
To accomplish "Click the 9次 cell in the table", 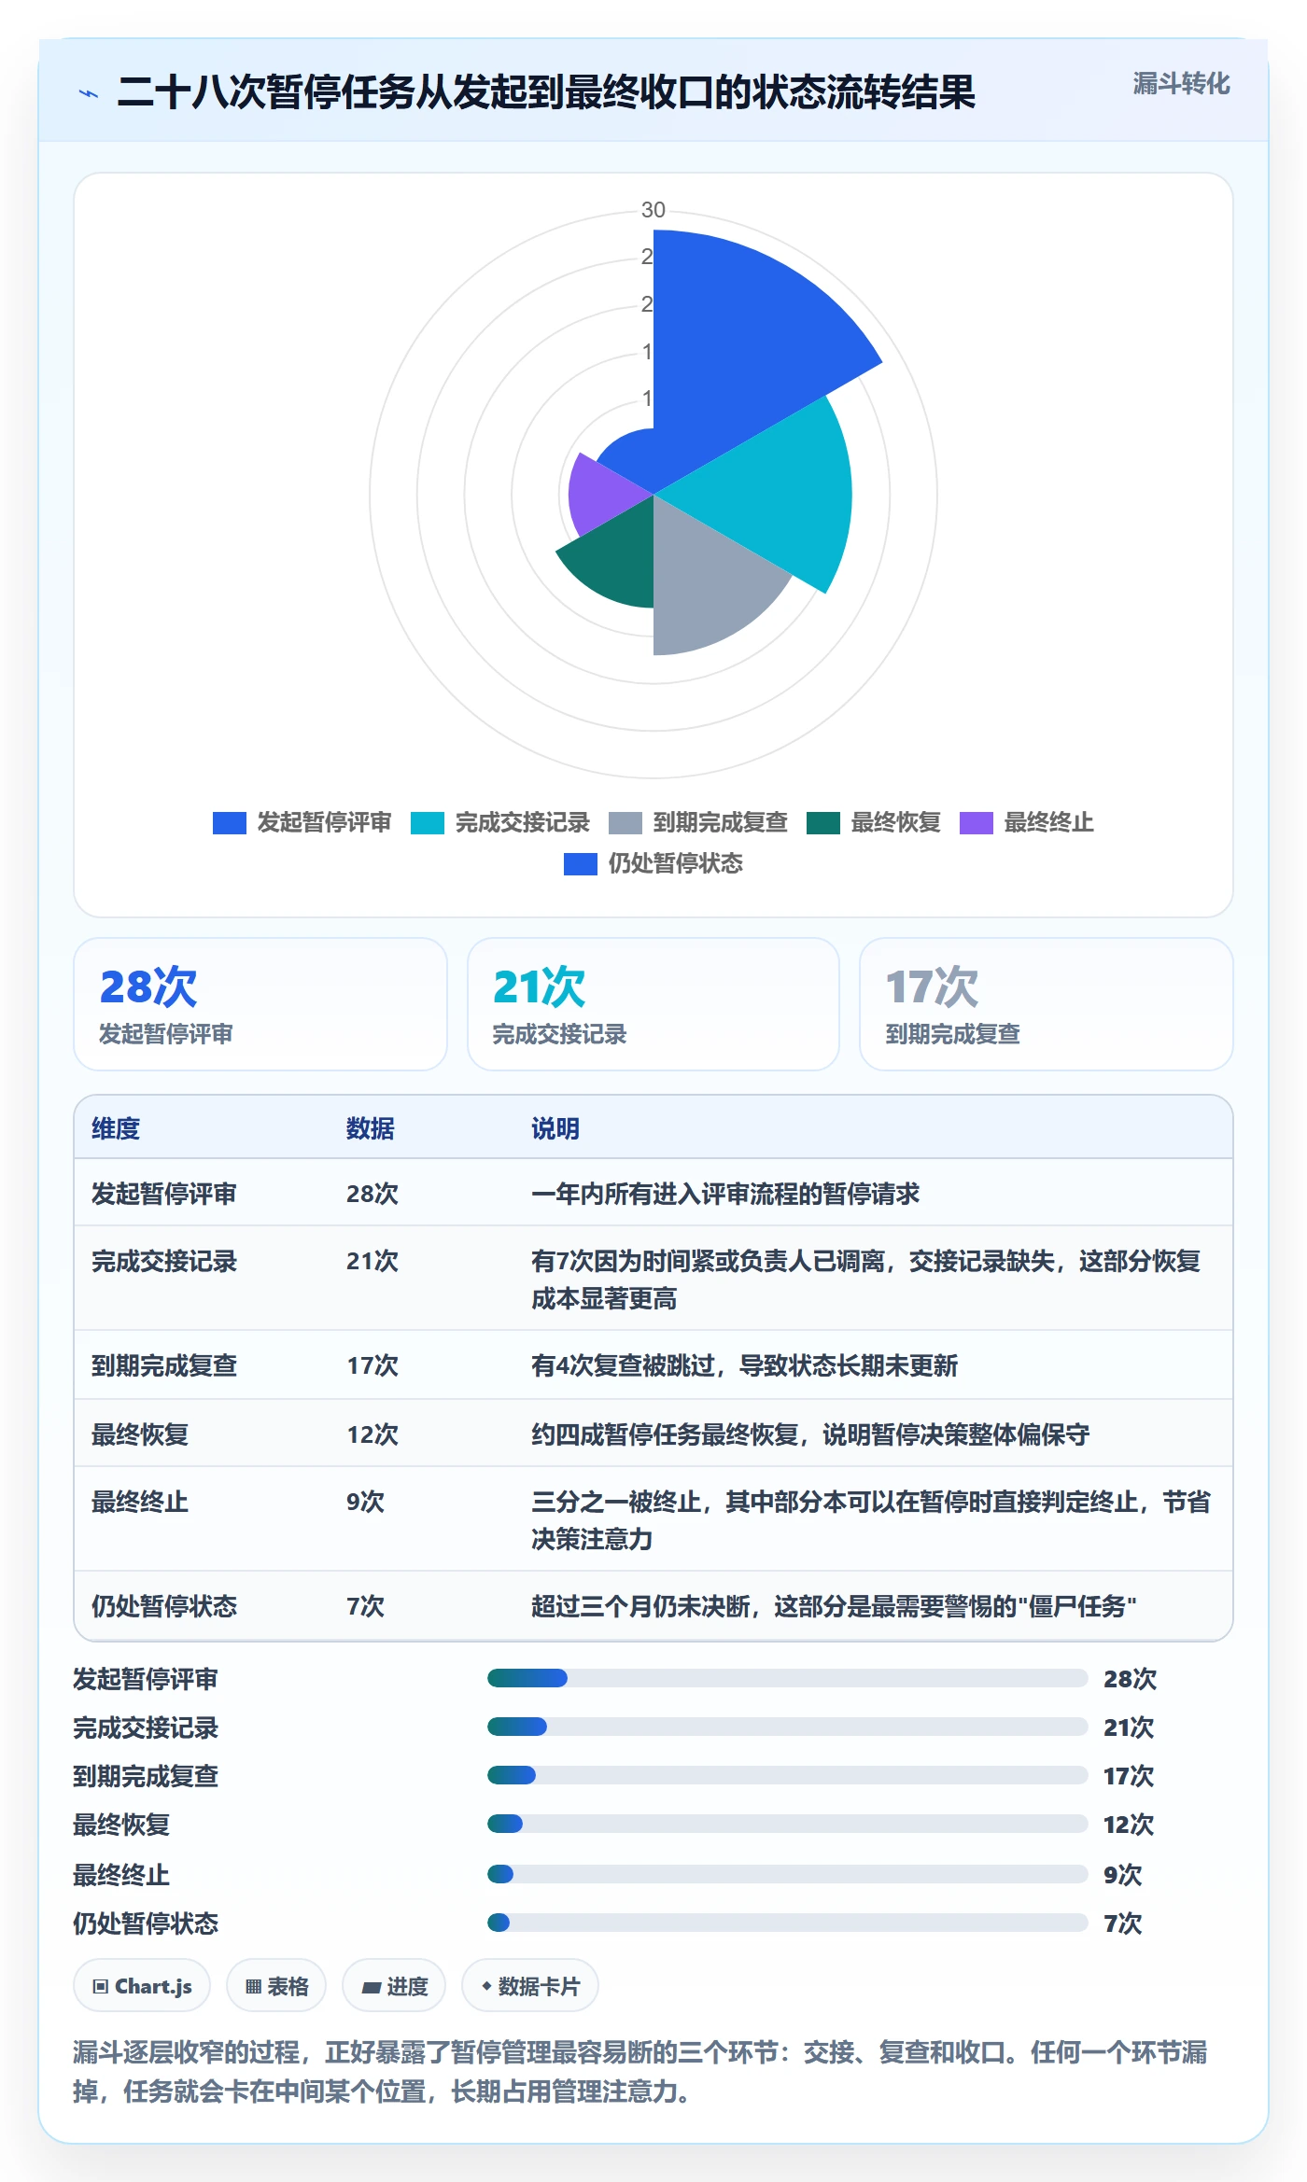I will 365,1502.
